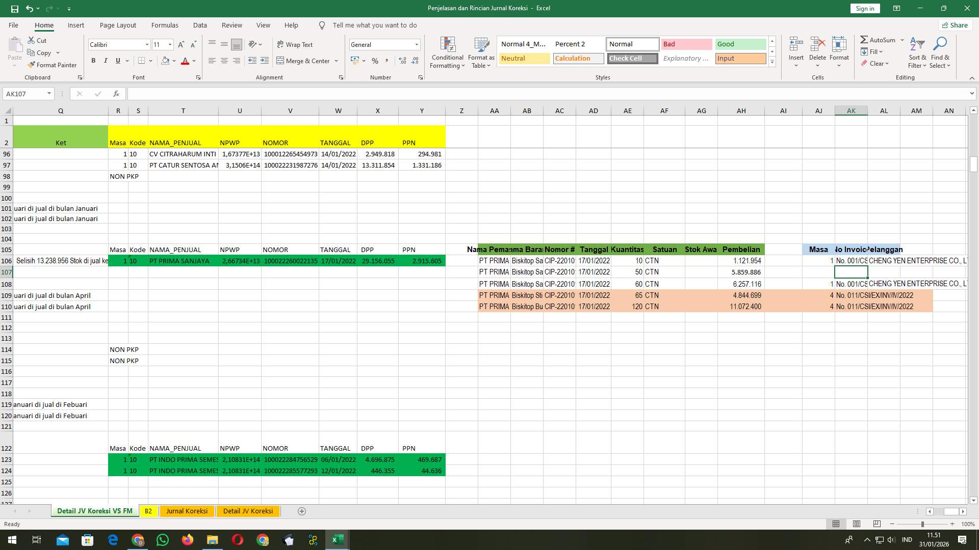979x550 pixels.
Task: Add a new worksheet with the plus button
Action: point(301,511)
